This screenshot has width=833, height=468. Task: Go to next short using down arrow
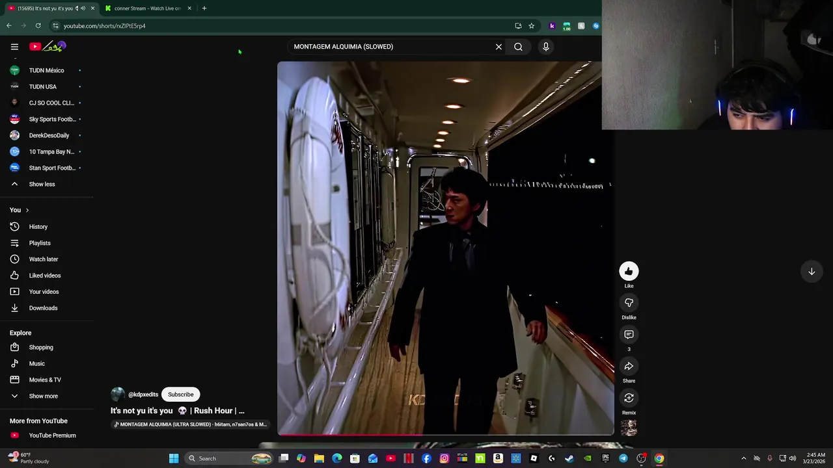812,272
